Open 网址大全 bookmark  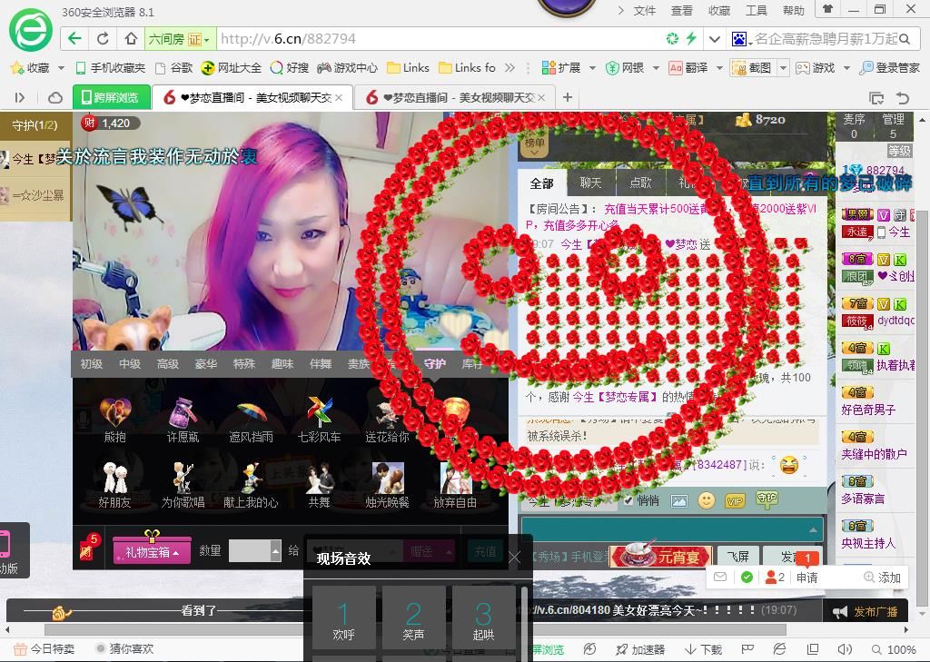tap(232, 68)
